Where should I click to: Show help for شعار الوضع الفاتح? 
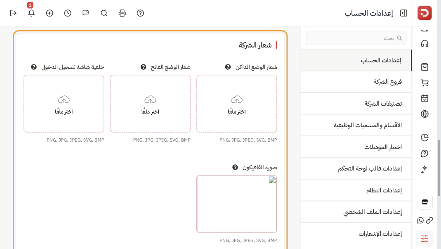point(144,67)
